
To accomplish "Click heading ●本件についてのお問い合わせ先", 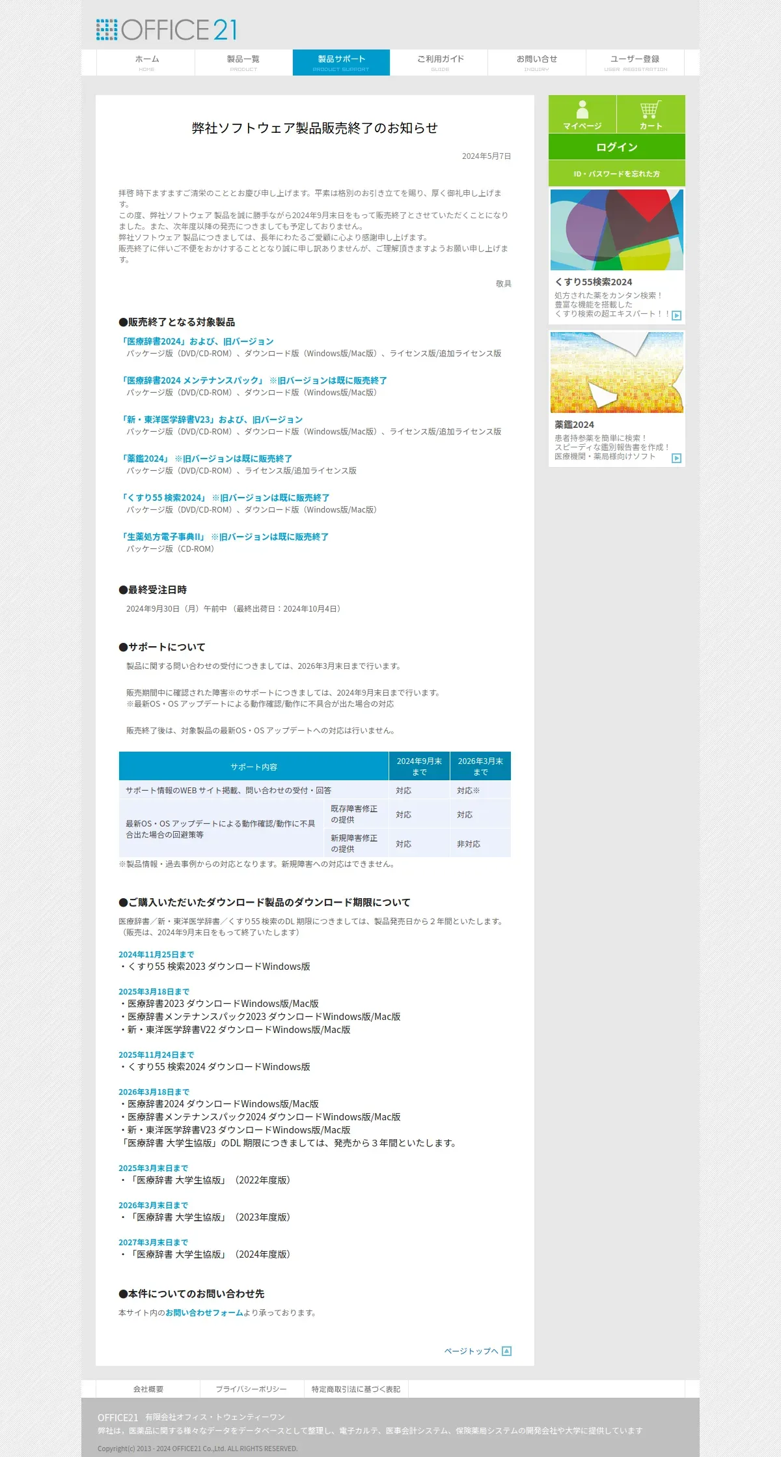I will click(191, 1294).
